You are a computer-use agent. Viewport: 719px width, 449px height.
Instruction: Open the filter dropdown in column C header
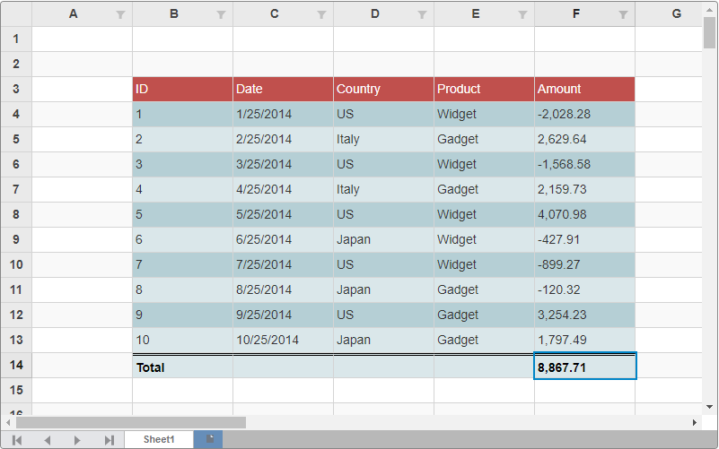click(x=322, y=15)
